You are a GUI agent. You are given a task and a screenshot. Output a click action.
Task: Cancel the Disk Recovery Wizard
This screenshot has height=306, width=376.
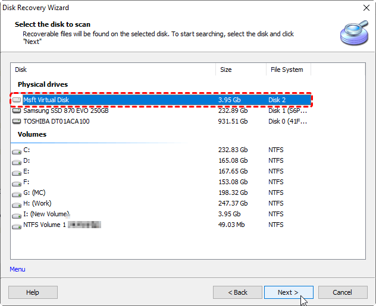342,292
